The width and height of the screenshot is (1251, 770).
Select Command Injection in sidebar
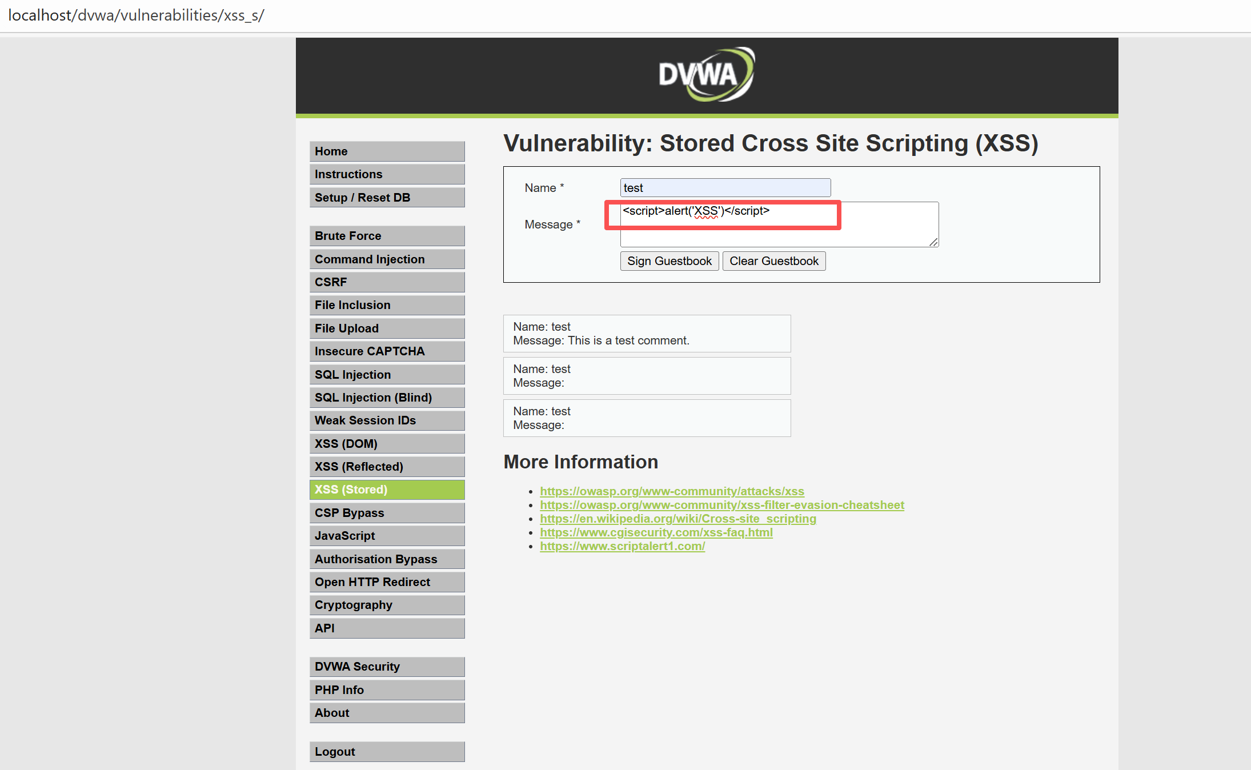click(x=387, y=259)
